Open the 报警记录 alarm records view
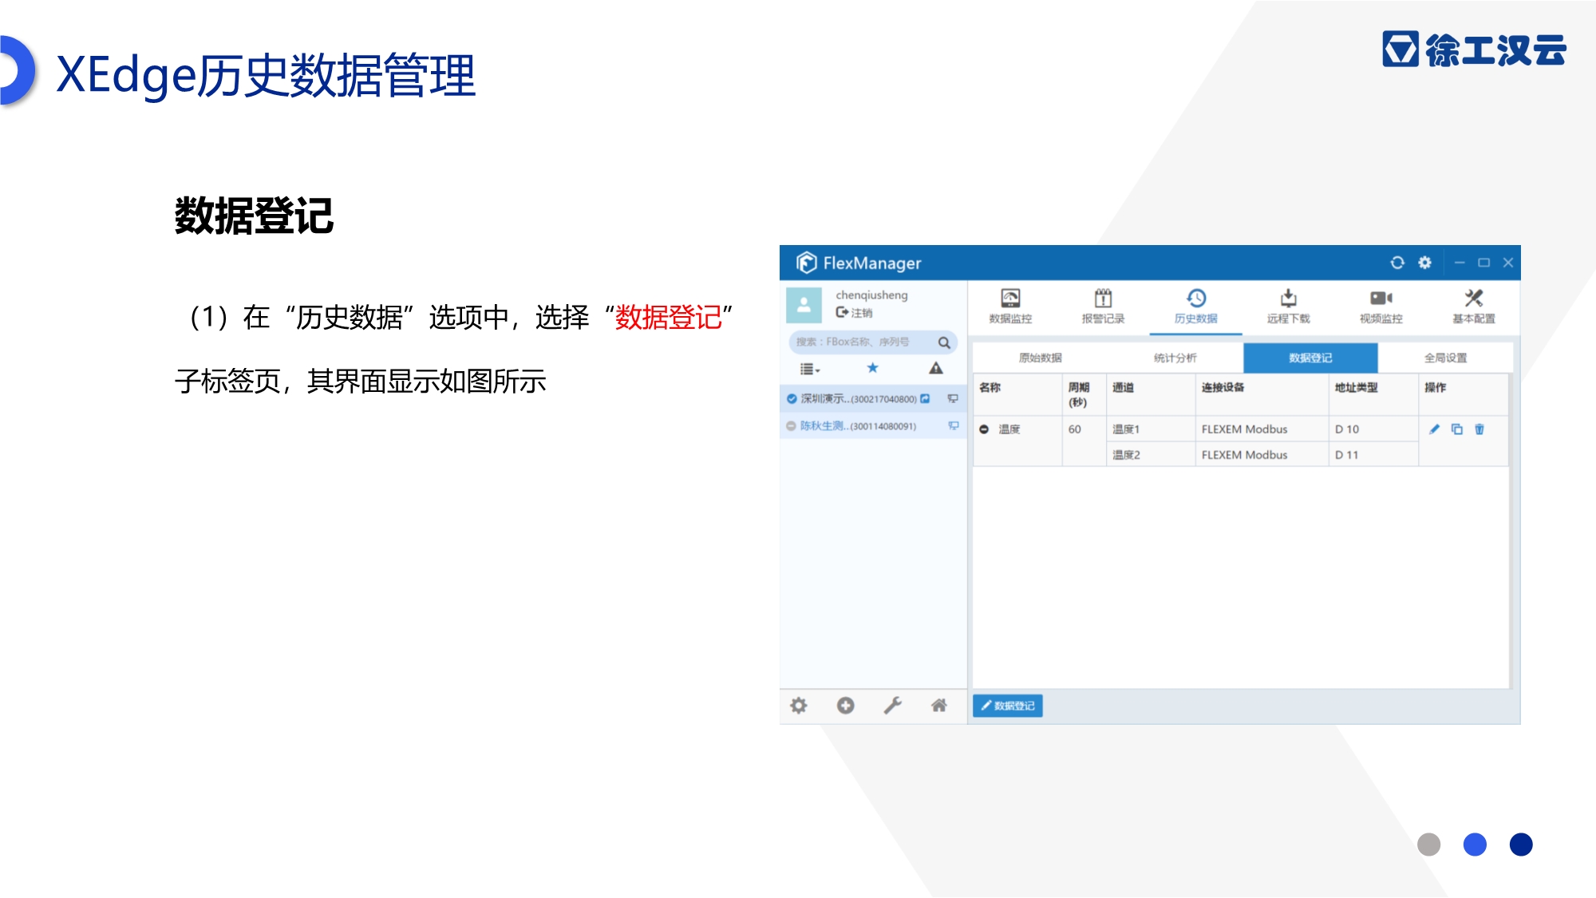The height and width of the screenshot is (898, 1596). (1103, 307)
